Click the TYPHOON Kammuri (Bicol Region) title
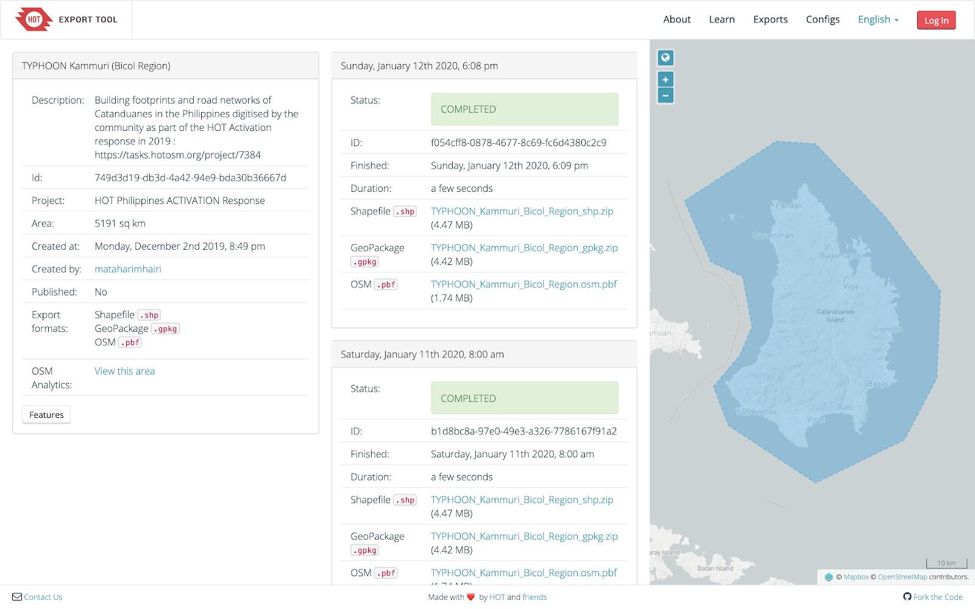This screenshot has width=975, height=609. [x=96, y=66]
